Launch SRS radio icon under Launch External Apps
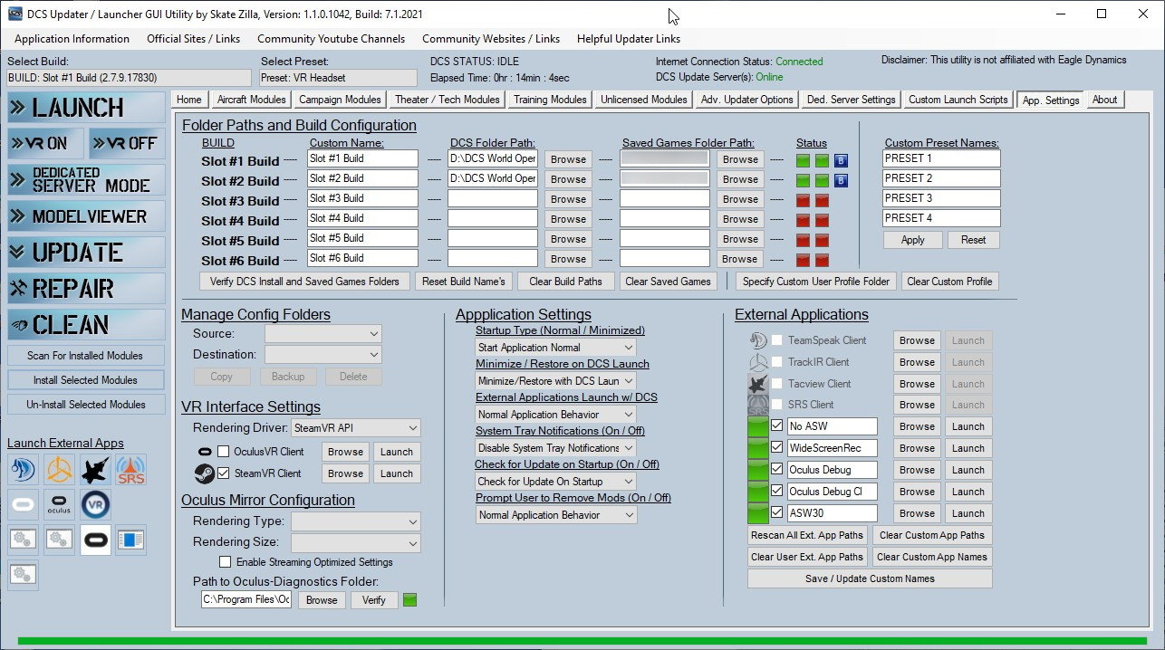Viewport: 1165px width, 650px height. point(131,470)
